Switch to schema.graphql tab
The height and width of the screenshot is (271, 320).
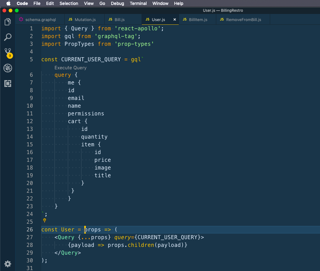point(40,19)
